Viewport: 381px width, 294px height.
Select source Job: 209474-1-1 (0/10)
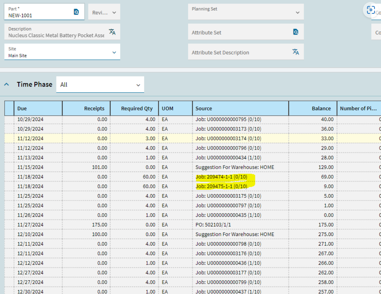[221, 177]
